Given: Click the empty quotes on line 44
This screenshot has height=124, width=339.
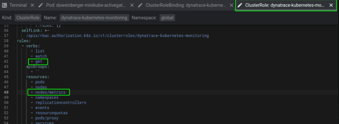Looking at the screenshot, I should click(x=37, y=71).
